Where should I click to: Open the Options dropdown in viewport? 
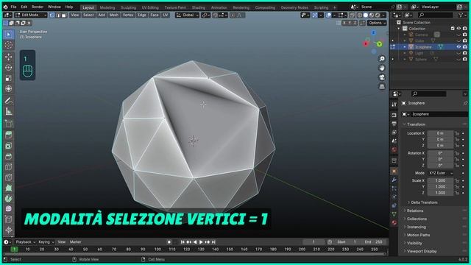[377, 23]
